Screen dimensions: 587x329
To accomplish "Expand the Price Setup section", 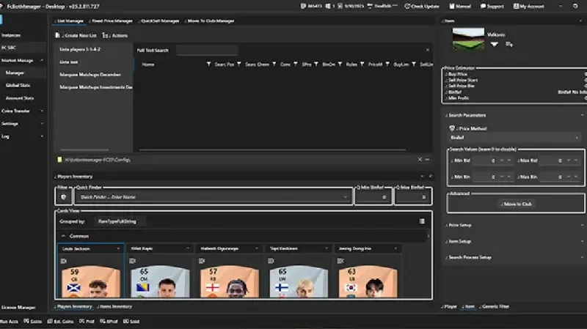I will tap(459, 225).
